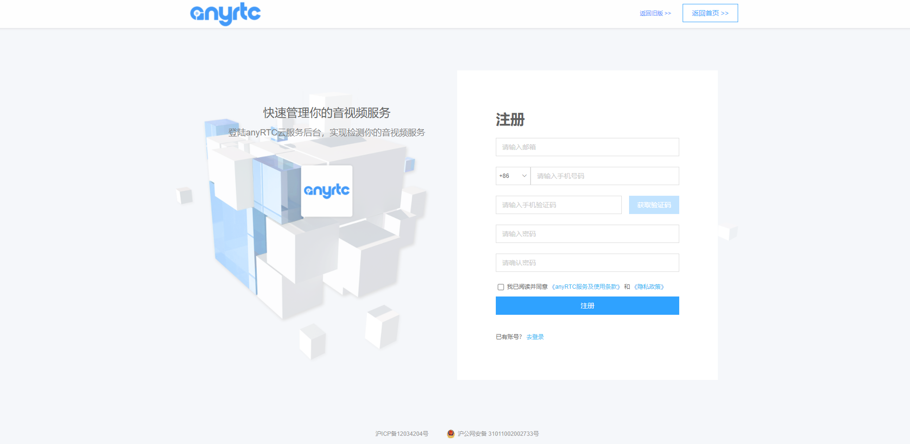Viewport: 910px width, 444px height.
Task: Click the anyrtc logo in the header
Action: click(225, 14)
